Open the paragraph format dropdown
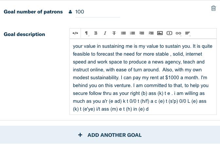This screenshot has width=220, height=145. [87, 33]
